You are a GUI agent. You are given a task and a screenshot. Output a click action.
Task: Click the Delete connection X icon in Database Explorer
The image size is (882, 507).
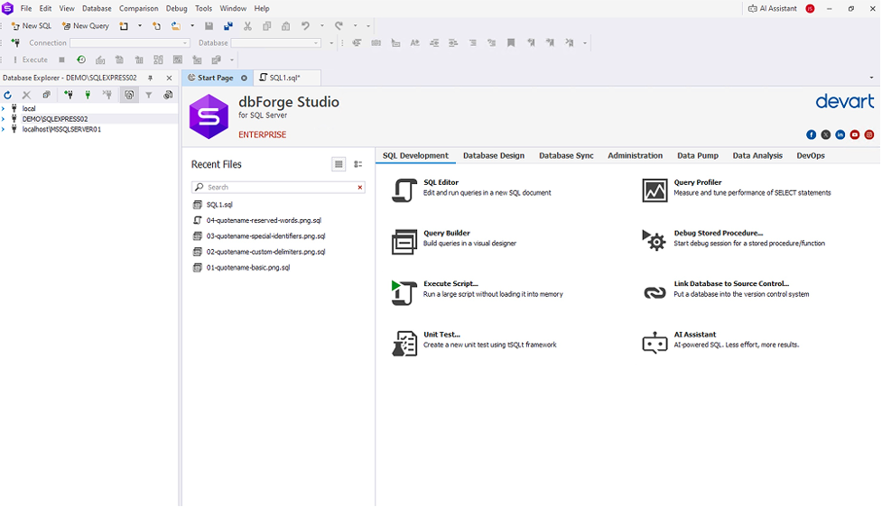pos(26,95)
